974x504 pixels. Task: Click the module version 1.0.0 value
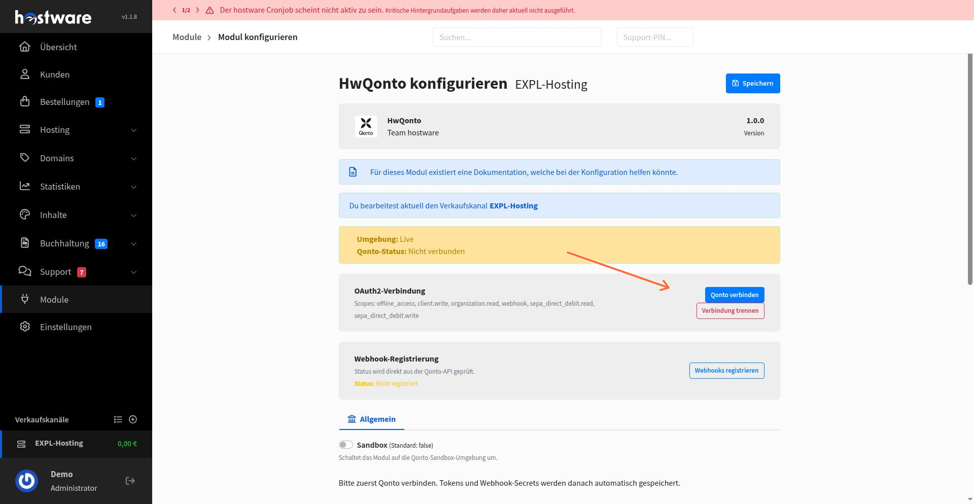(x=755, y=120)
